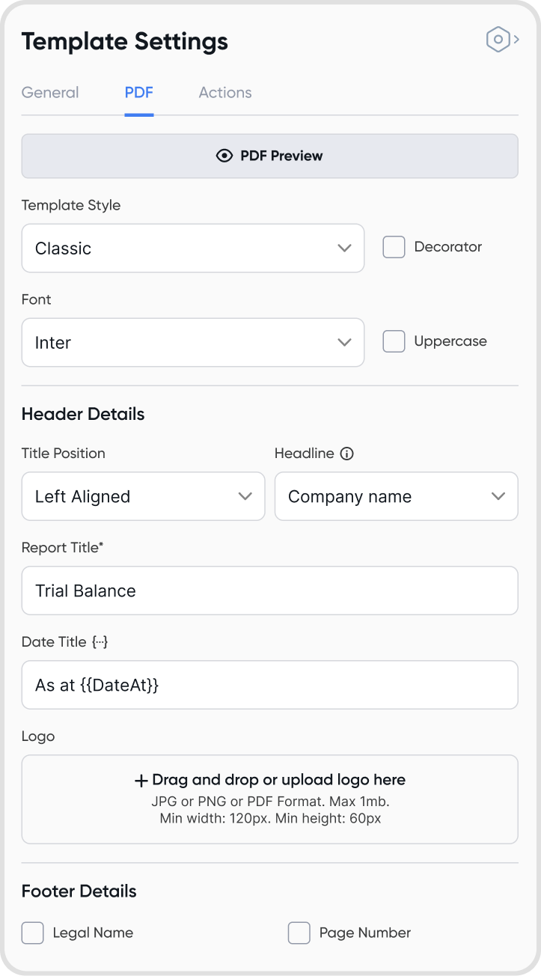Click the PDF Preview button
The image size is (541, 976).
pyautogui.click(x=269, y=156)
